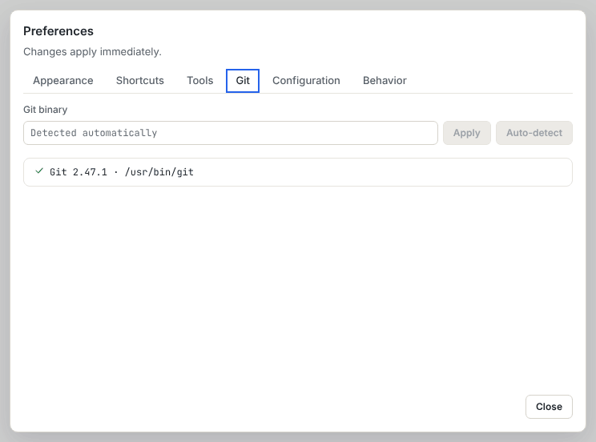The image size is (596, 442).
Task: Click the Git tab
Action: [x=243, y=81]
